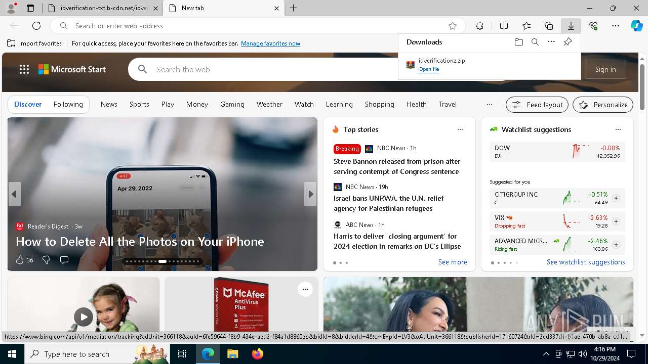
Task: Open Harris closing argument story
Action: [397, 241]
